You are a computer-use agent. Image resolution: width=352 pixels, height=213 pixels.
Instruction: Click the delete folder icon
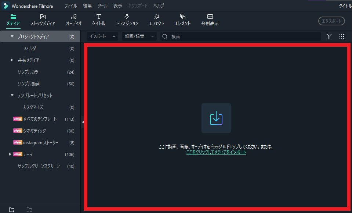click(29, 210)
